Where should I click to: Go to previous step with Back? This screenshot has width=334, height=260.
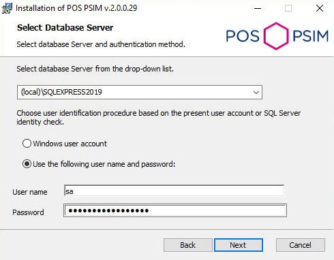click(188, 245)
